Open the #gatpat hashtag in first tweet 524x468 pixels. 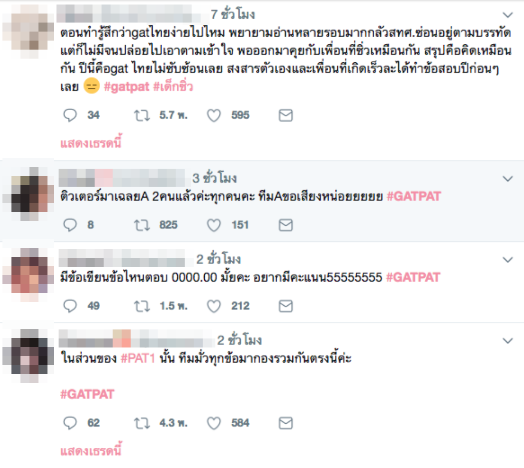click(x=126, y=87)
